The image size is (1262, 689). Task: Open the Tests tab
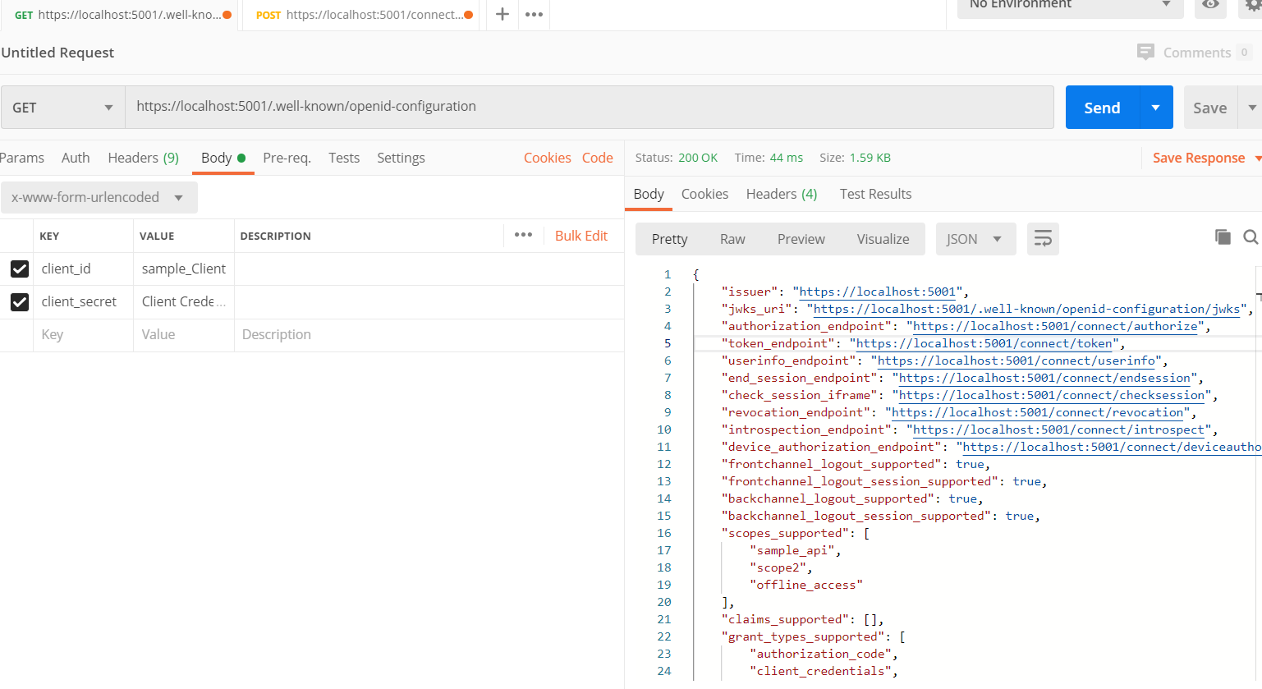pos(344,158)
